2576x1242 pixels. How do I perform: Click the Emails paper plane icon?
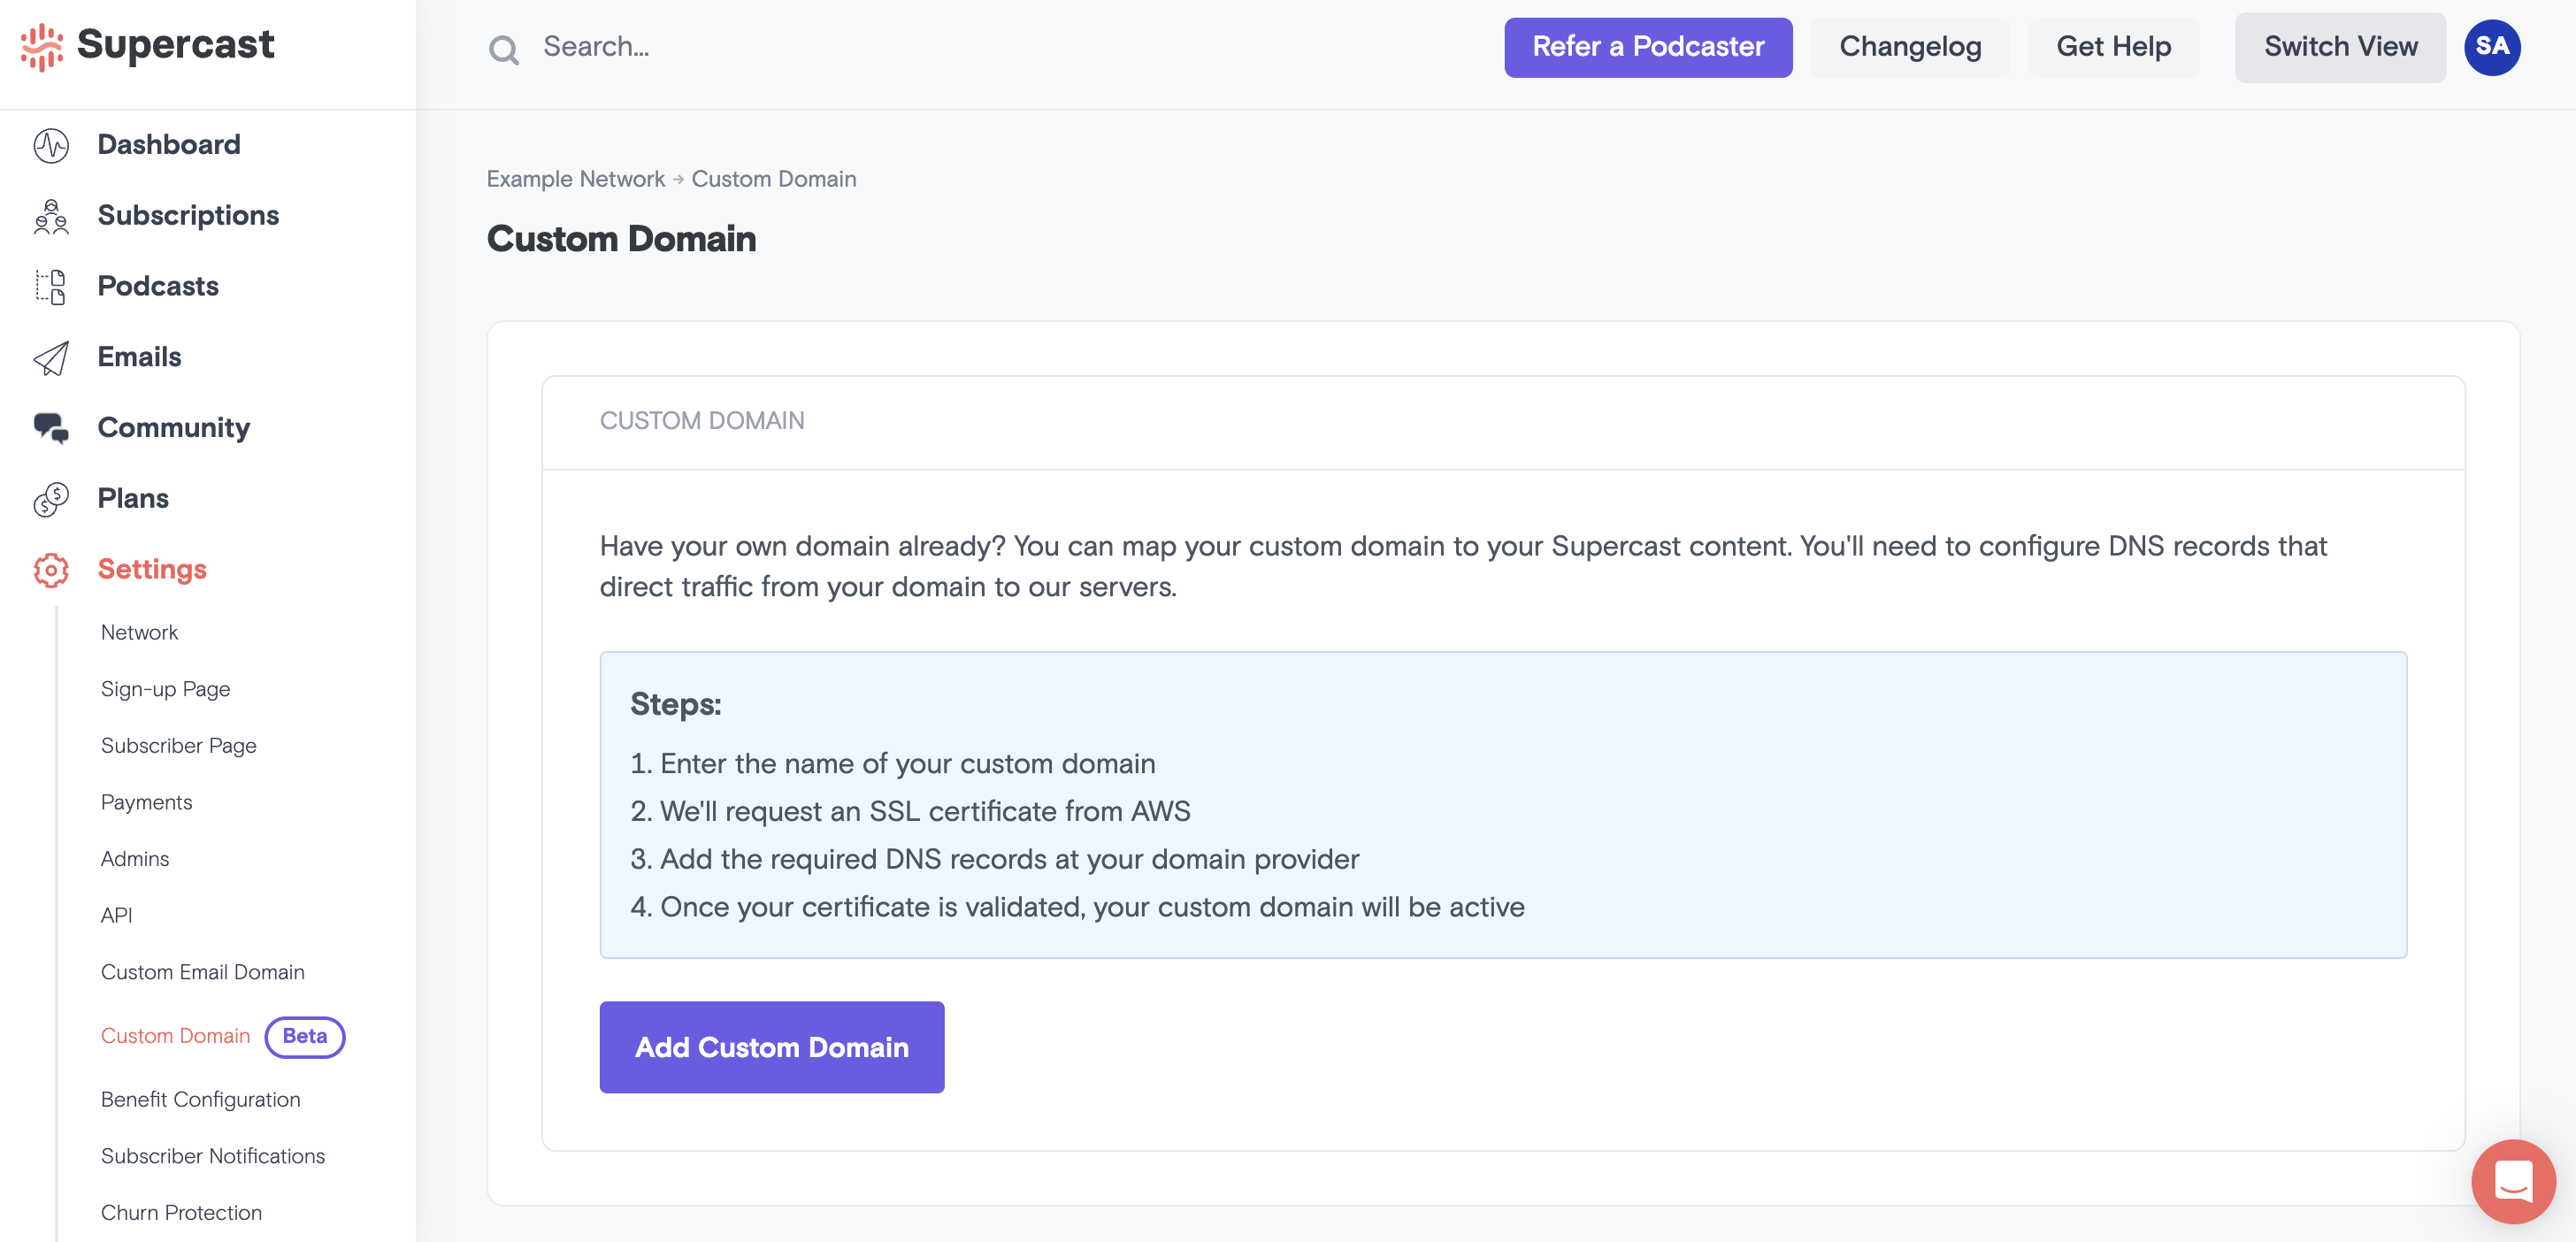(51, 358)
